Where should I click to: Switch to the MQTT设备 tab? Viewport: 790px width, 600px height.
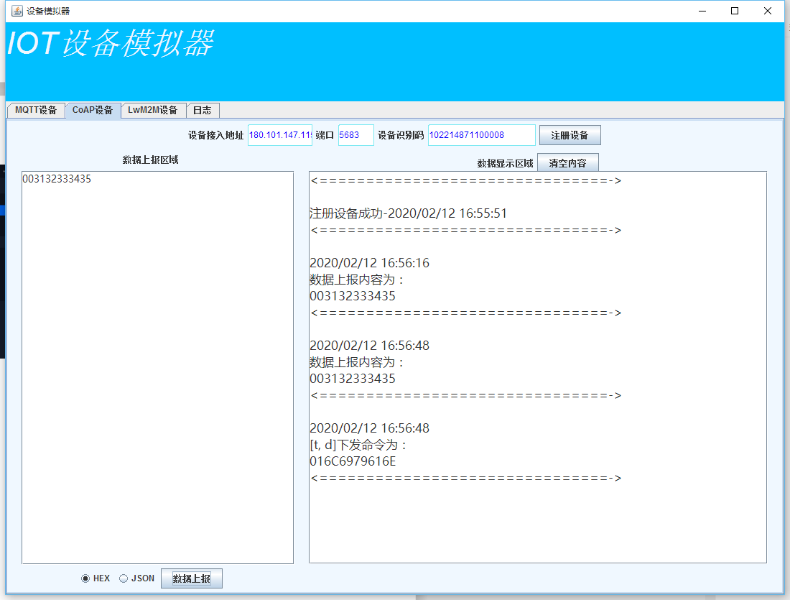[35, 111]
